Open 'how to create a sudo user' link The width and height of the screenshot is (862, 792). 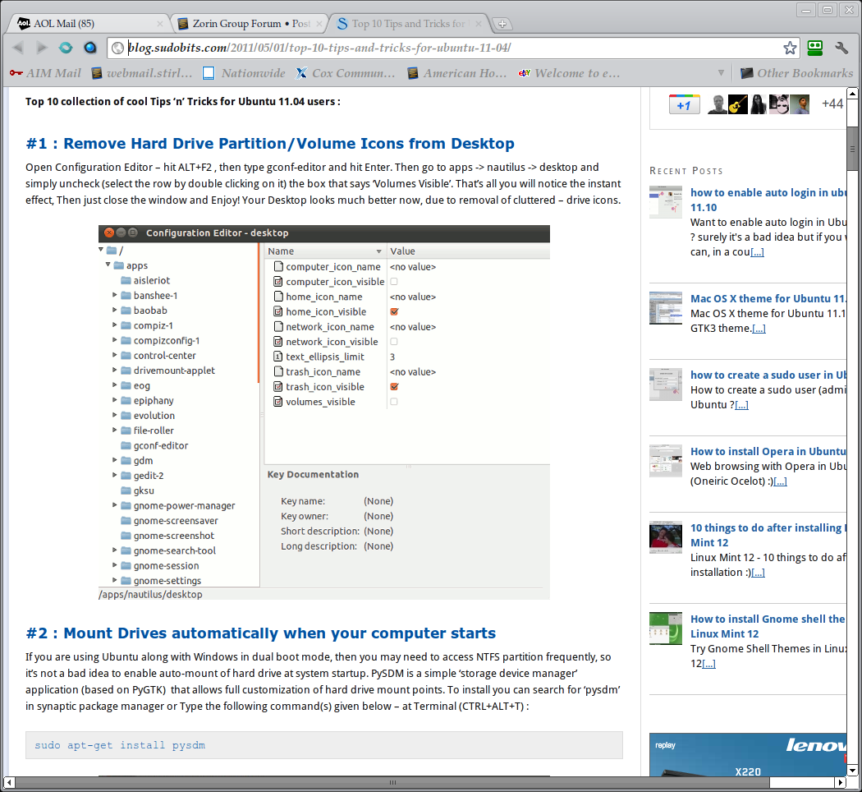[x=768, y=375]
